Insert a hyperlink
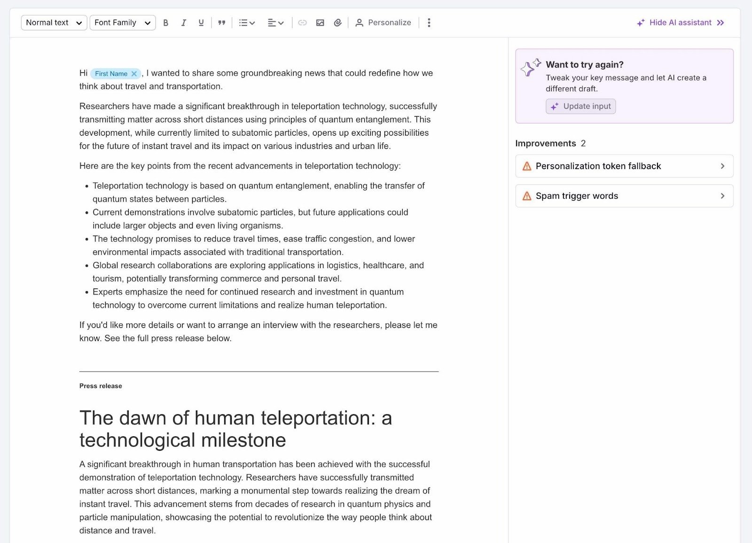The width and height of the screenshot is (752, 543). tap(302, 22)
